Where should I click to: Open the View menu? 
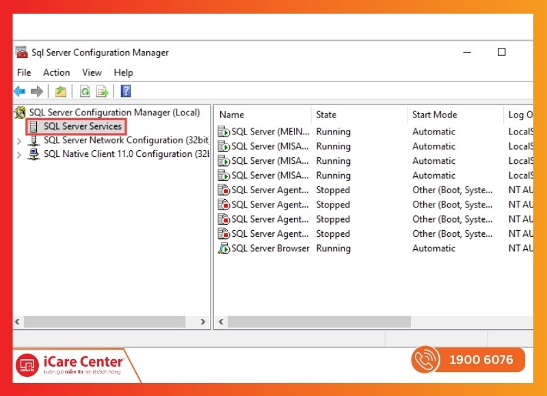pos(92,72)
